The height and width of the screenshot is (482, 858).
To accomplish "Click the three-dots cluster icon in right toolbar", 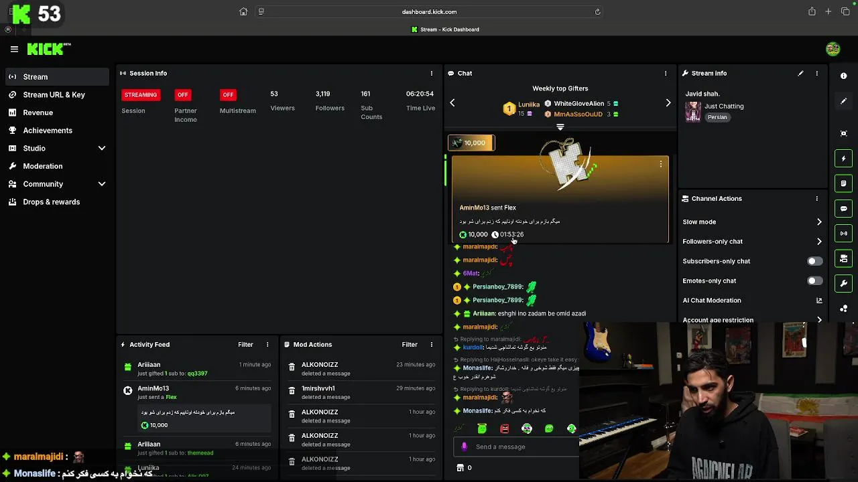I will (x=844, y=308).
